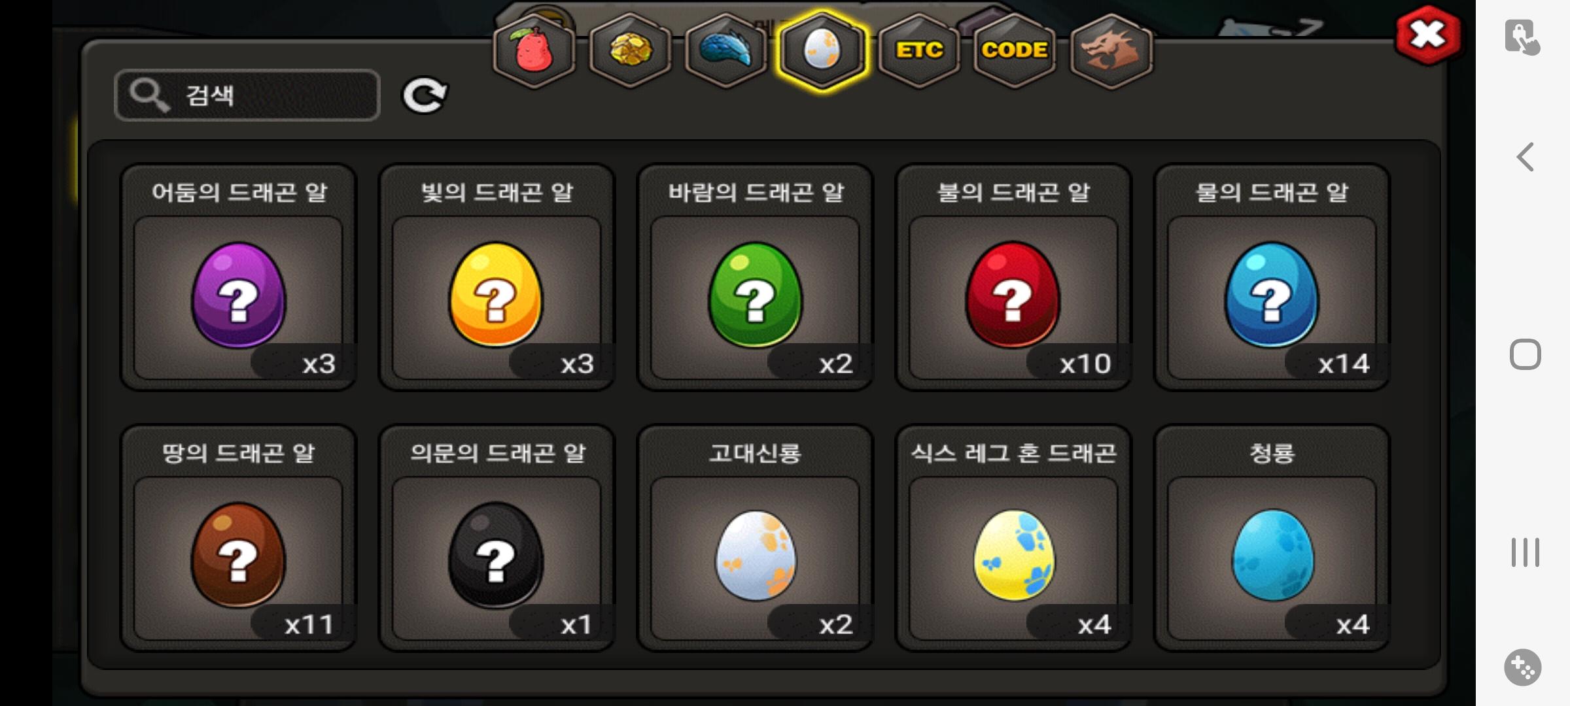Pick the green 바람의 드래곤 알 egg
Screen dimensions: 1570x706
(755, 277)
